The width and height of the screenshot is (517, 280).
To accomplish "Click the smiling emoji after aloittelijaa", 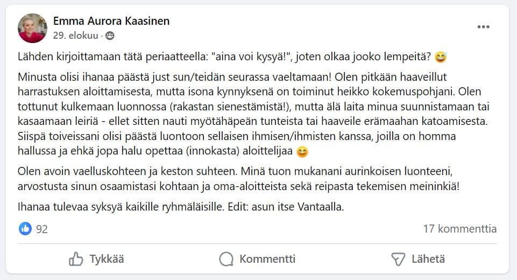I will [x=302, y=152].
